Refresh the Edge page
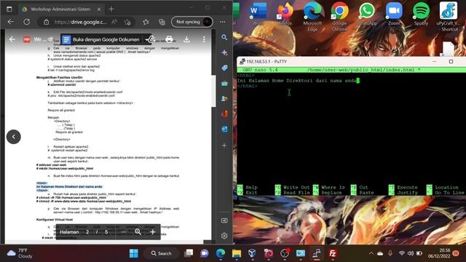 click(x=27, y=22)
